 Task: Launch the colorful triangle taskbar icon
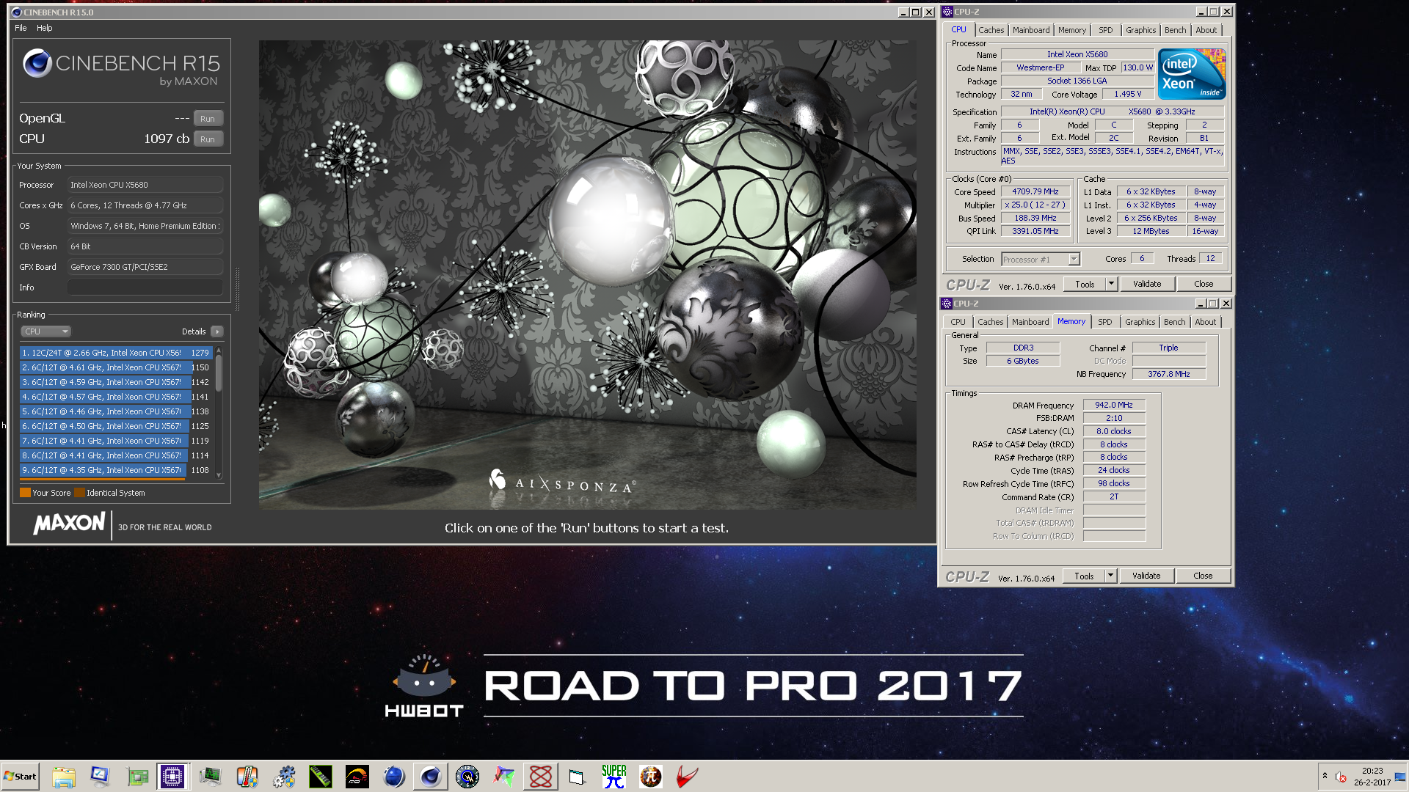tap(504, 777)
